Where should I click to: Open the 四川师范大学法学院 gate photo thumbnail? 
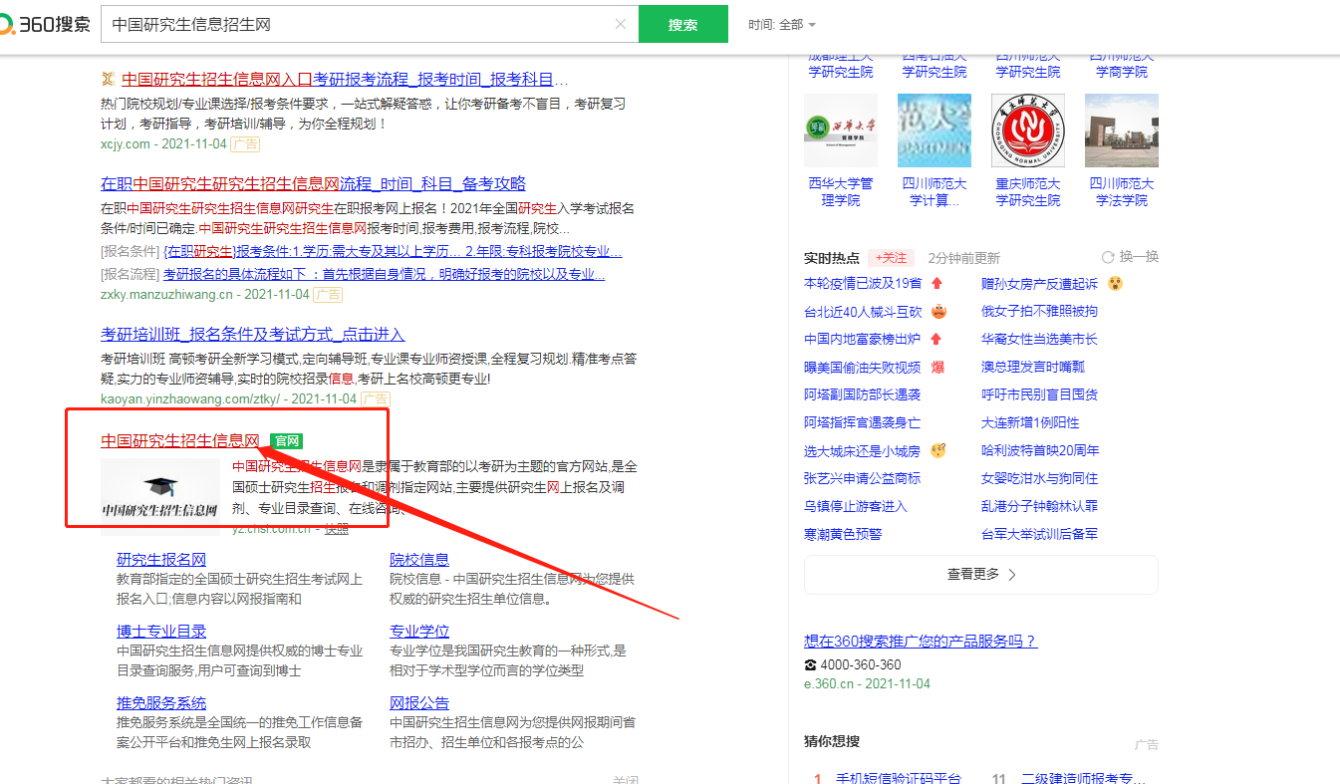click(x=1122, y=131)
